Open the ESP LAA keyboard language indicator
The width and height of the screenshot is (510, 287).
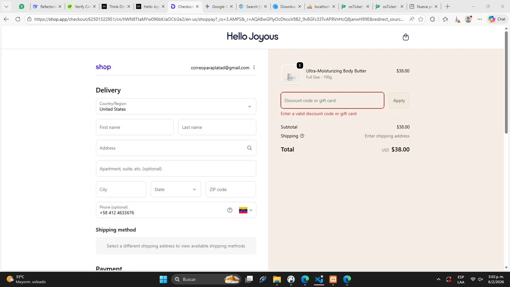(x=461, y=279)
